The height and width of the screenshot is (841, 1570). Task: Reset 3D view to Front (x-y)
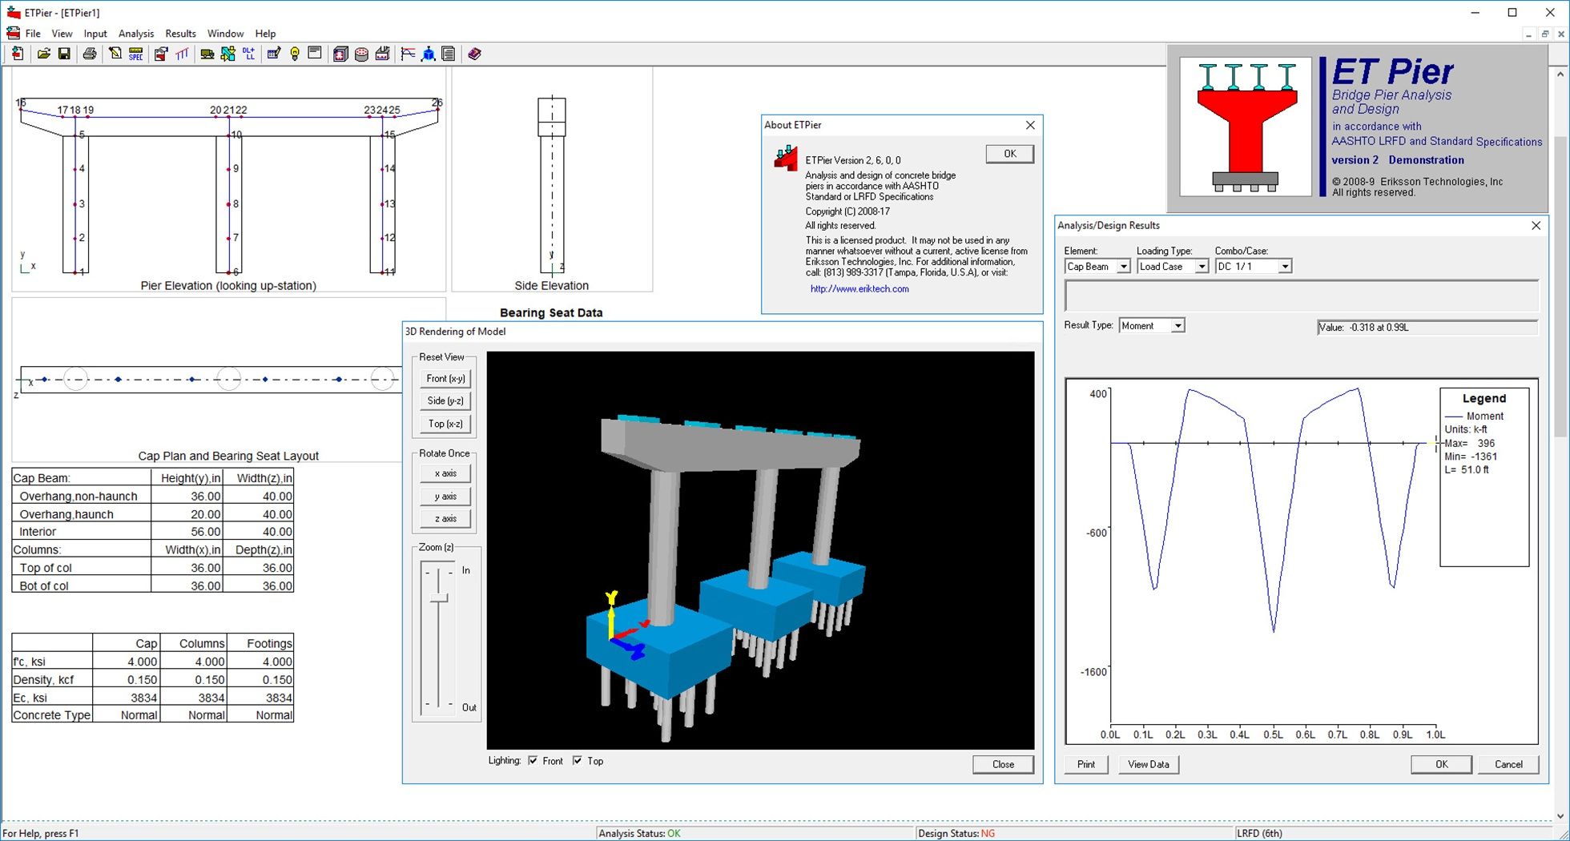(x=445, y=379)
